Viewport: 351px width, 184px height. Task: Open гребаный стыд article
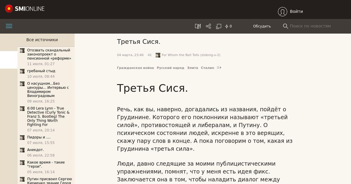(x=41, y=71)
